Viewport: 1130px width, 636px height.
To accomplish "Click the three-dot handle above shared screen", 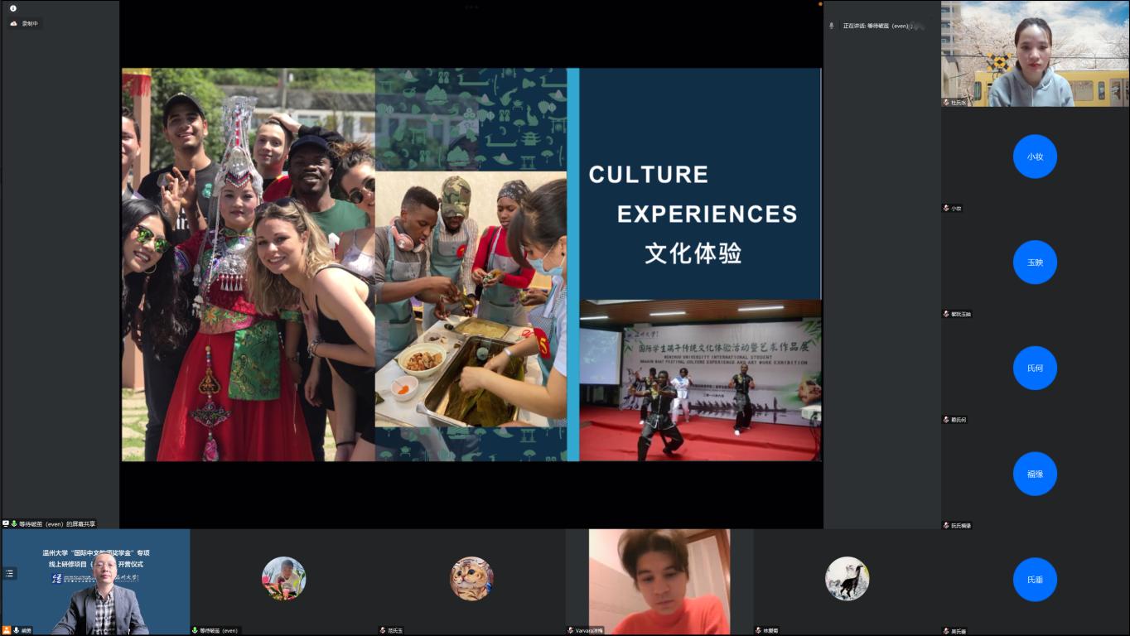I will (471, 7).
